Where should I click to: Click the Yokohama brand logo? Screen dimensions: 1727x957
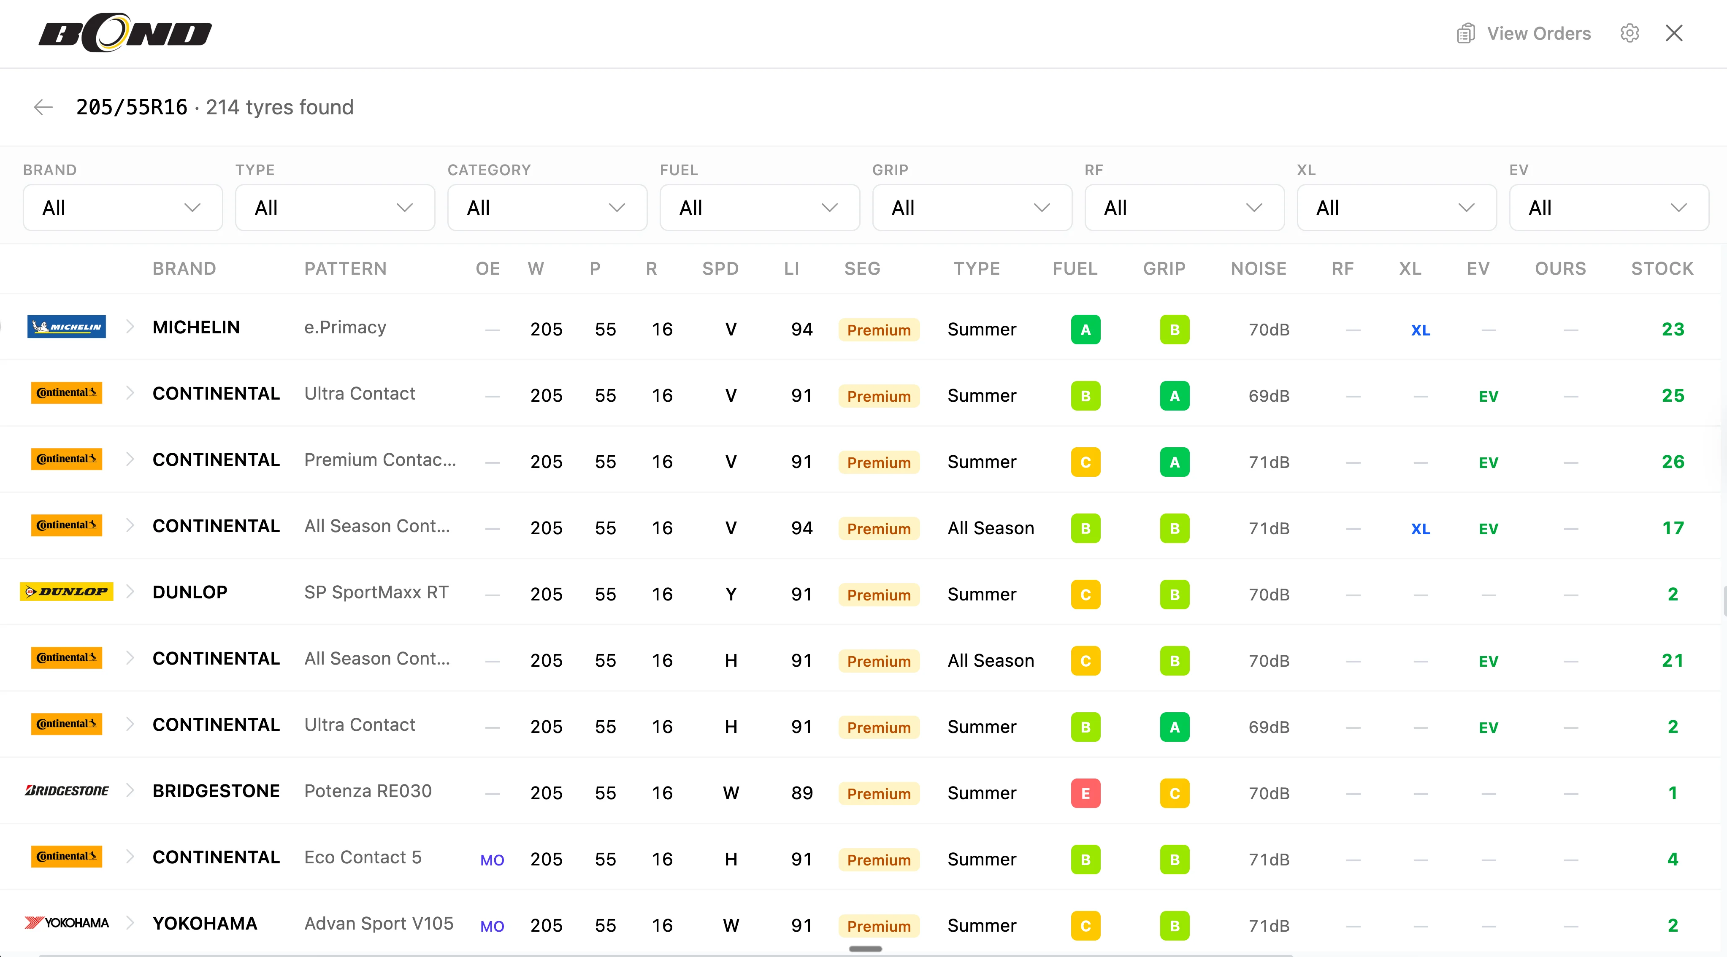pos(66,922)
